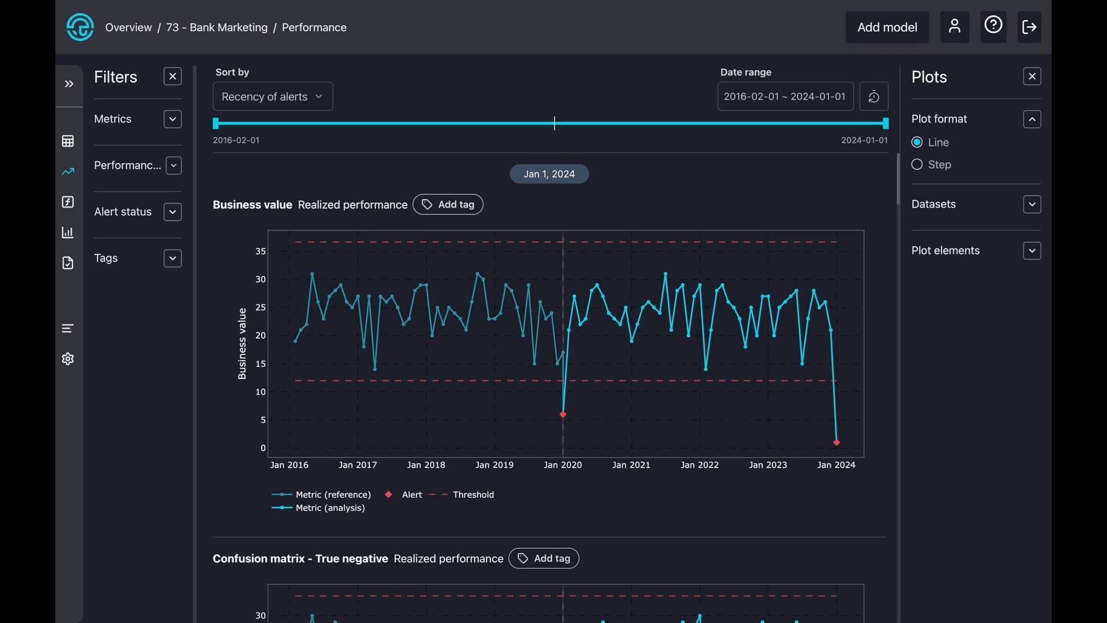
Task: Click the logout icon
Action: click(x=1029, y=27)
